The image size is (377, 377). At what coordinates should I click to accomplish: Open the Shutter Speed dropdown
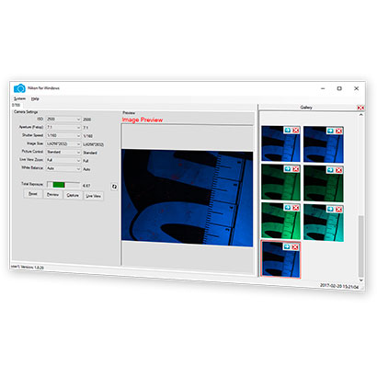[63, 135]
